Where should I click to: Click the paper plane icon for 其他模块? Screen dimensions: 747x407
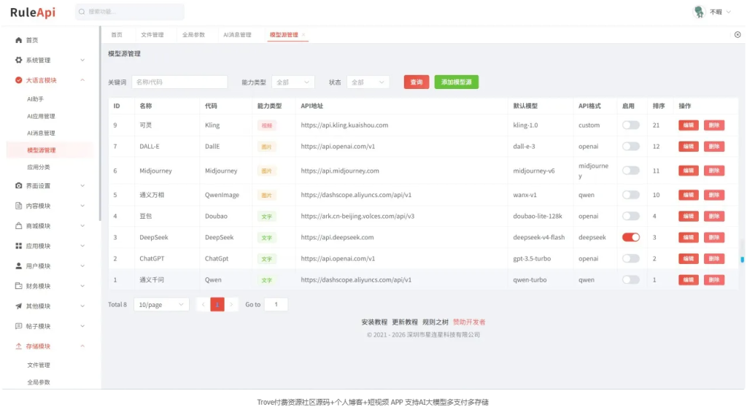[x=18, y=306]
